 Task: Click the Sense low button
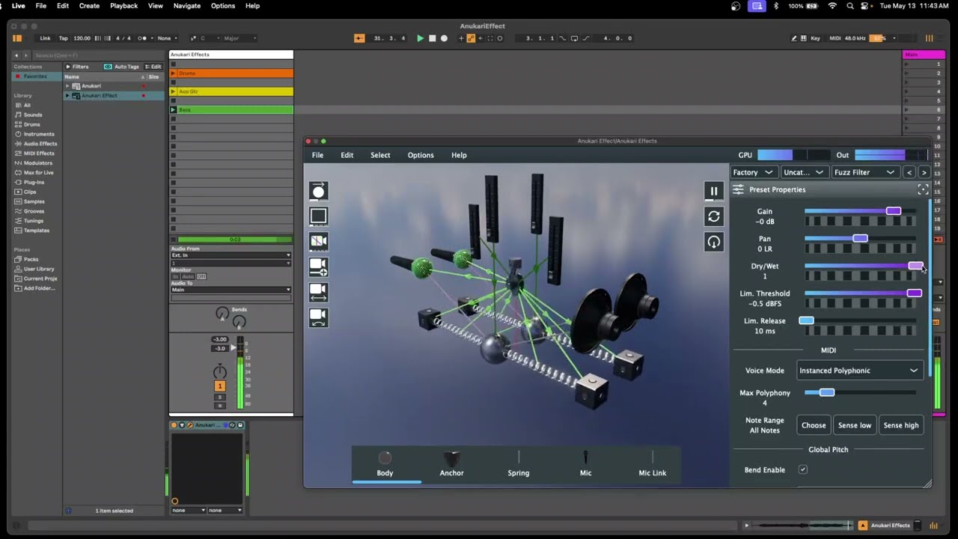(855, 425)
